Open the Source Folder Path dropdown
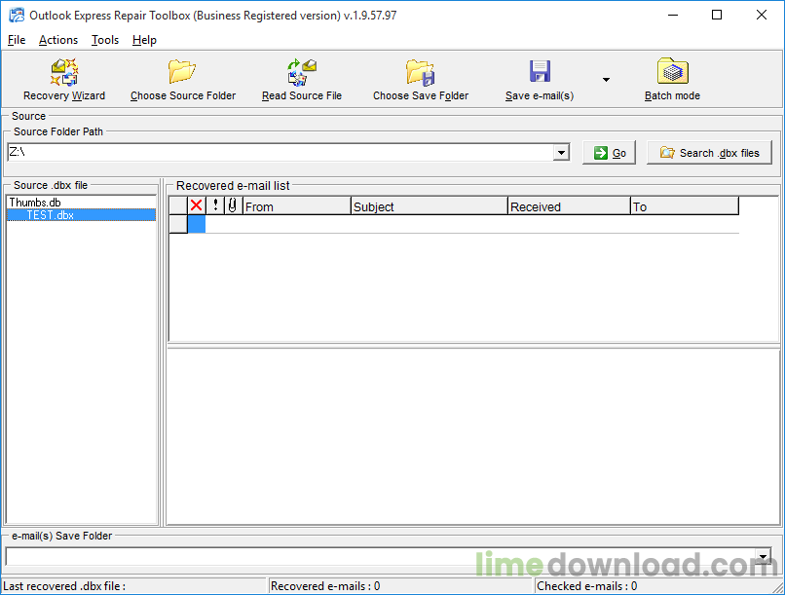 (x=561, y=152)
